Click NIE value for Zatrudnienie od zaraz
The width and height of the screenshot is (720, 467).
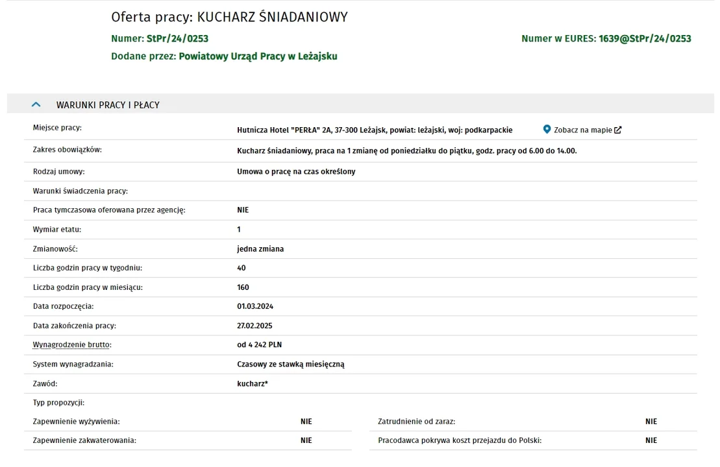(x=651, y=421)
